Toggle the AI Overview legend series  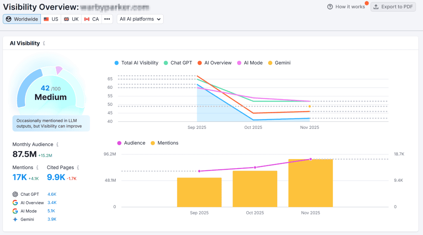point(214,63)
